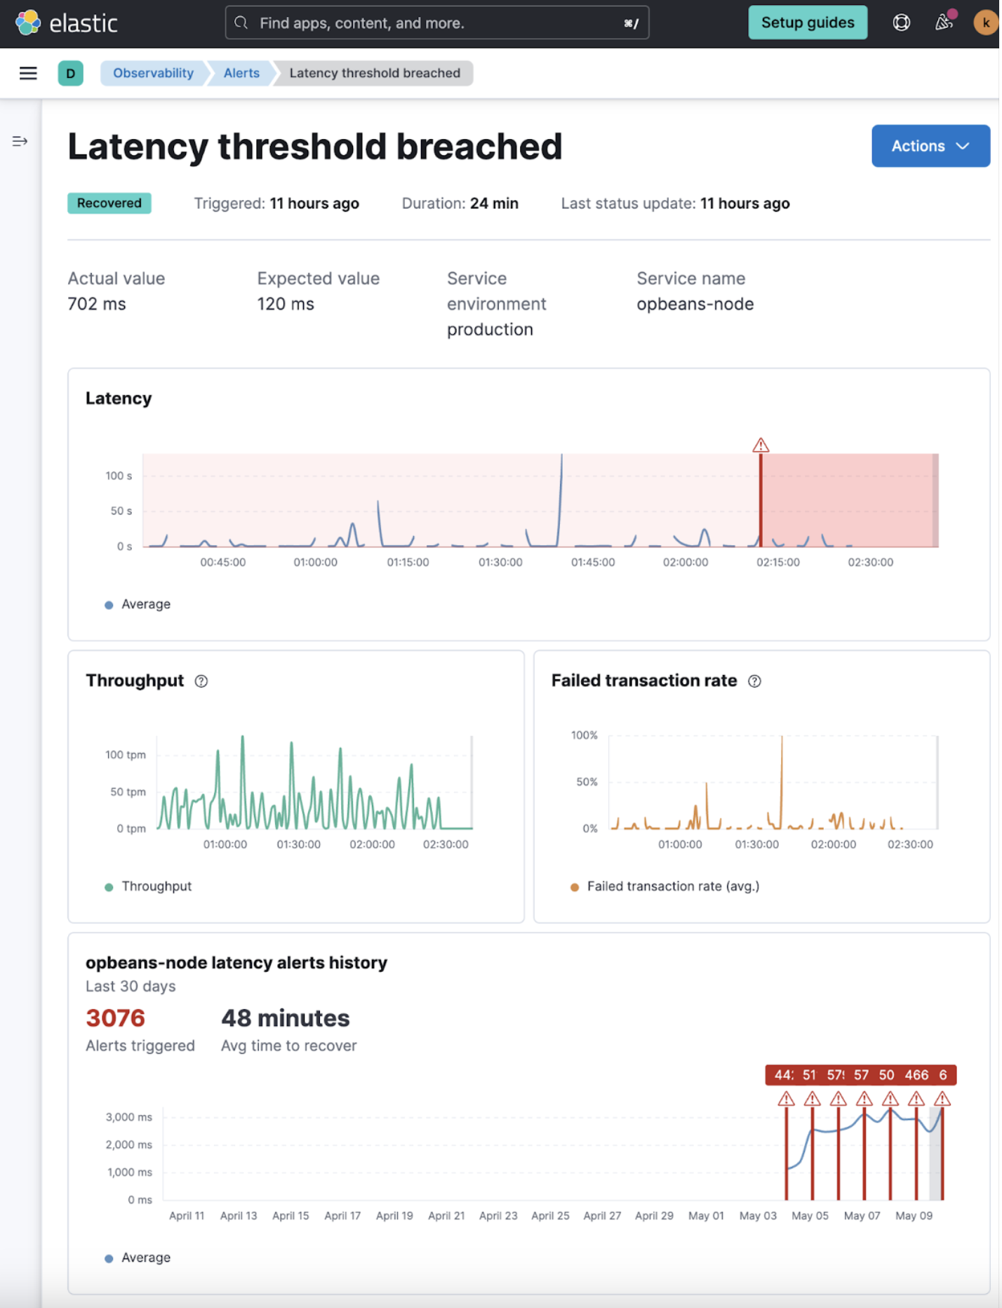Go to Observability breadcrumb
The height and width of the screenshot is (1308, 1002).
153,73
